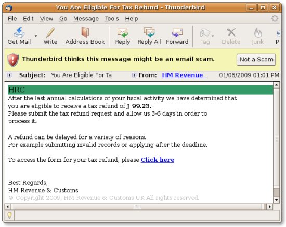Click the Thunderbird title bar icon
This screenshot has width=286, height=227.
pyautogui.click(x=8, y=8)
